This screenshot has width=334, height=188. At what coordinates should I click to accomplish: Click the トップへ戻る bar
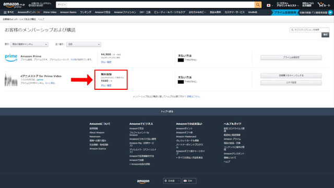point(167,111)
